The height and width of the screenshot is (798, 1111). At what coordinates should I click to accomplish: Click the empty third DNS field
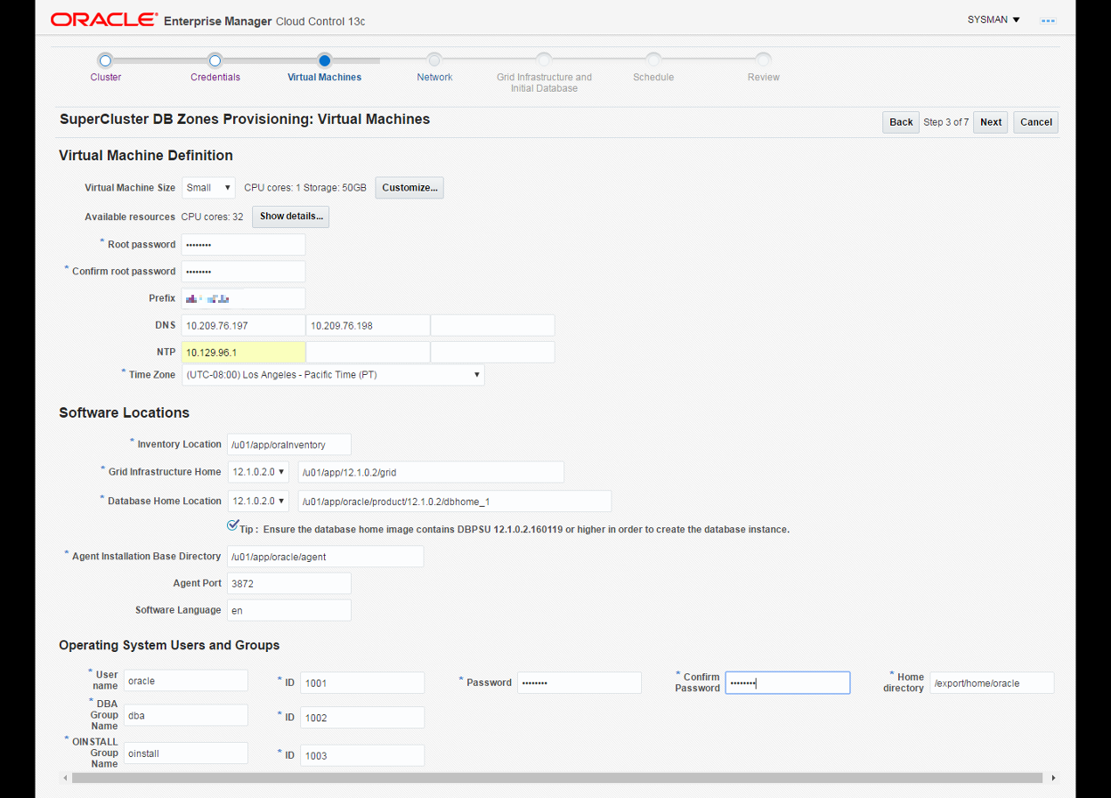493,325
